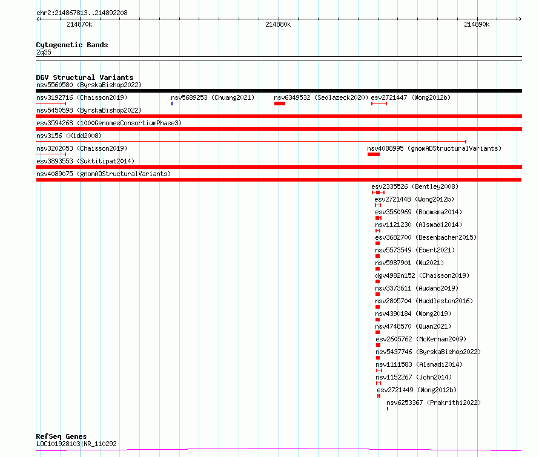Open the nsv5573549 (Ebert2021) label
539x457 pixels.
(x=415, y=250)
